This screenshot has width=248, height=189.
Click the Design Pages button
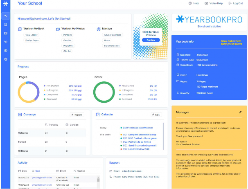32,40
